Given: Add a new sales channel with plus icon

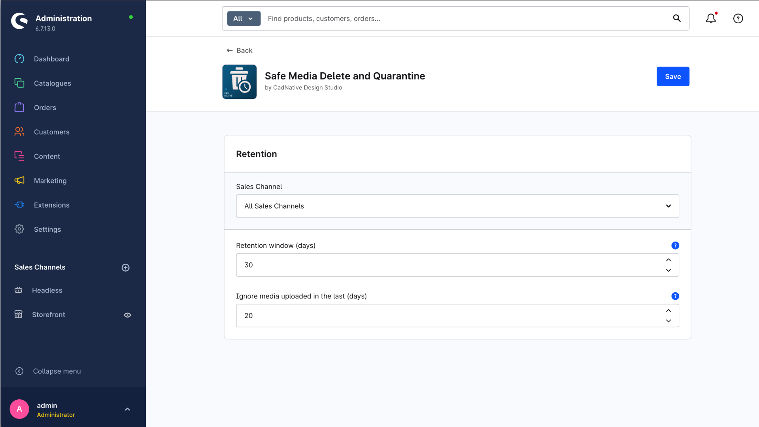Looking at the screenshot, I should 126,268.
